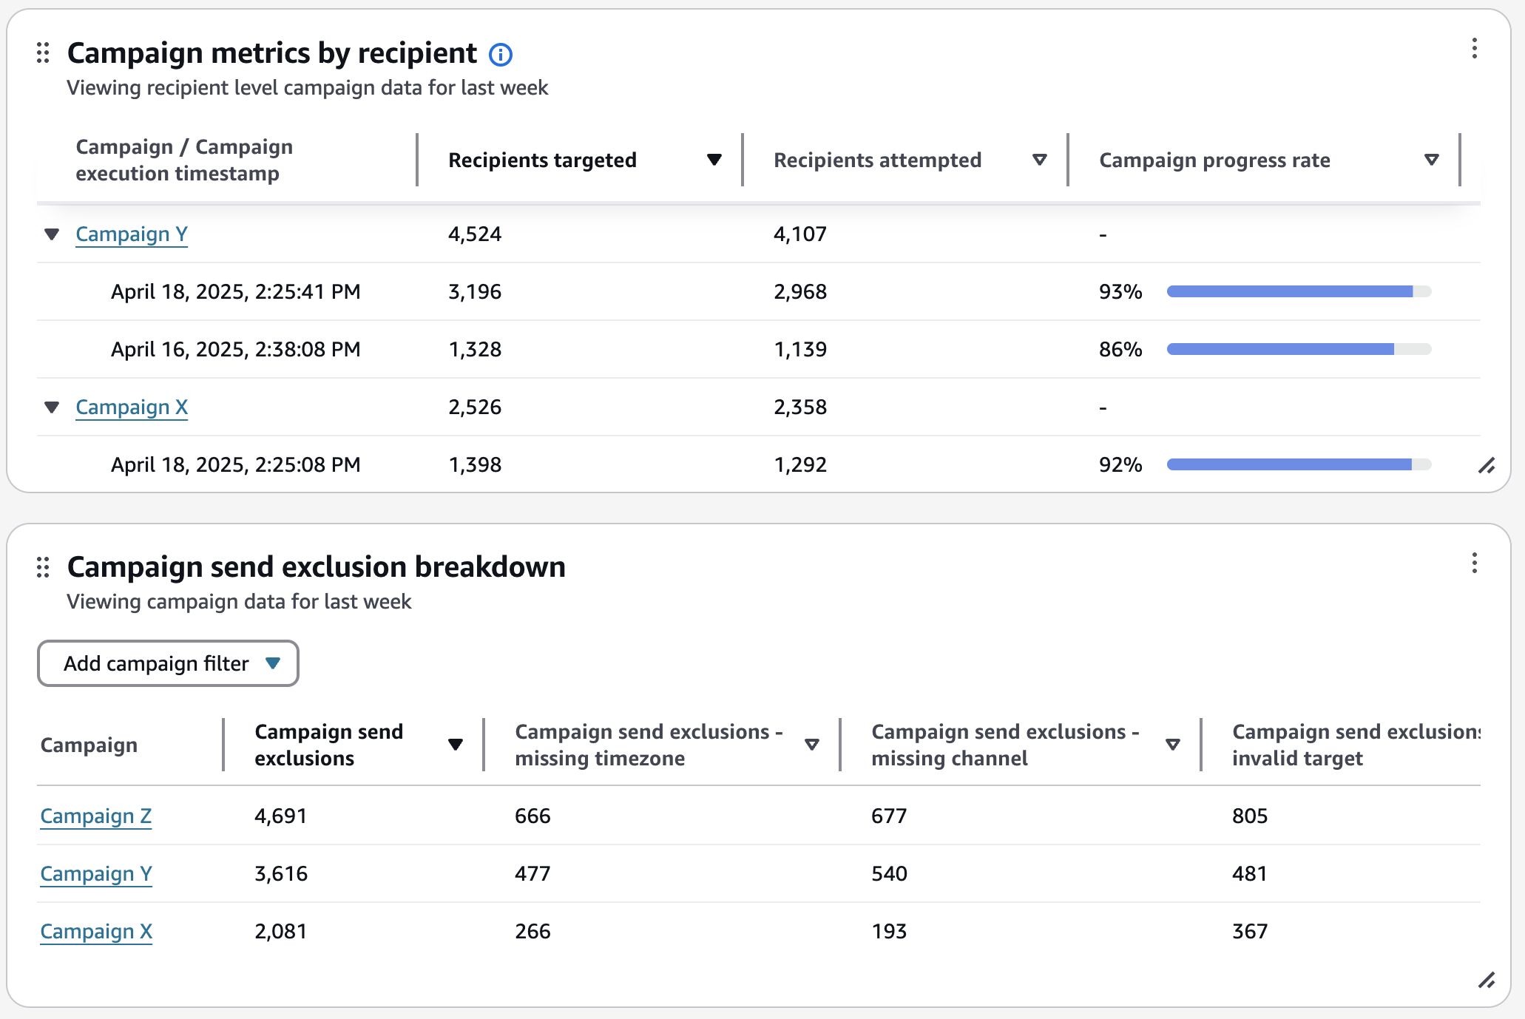
Task: Open Campaign Y link in metrics table
Action: [x=131, y=234]
